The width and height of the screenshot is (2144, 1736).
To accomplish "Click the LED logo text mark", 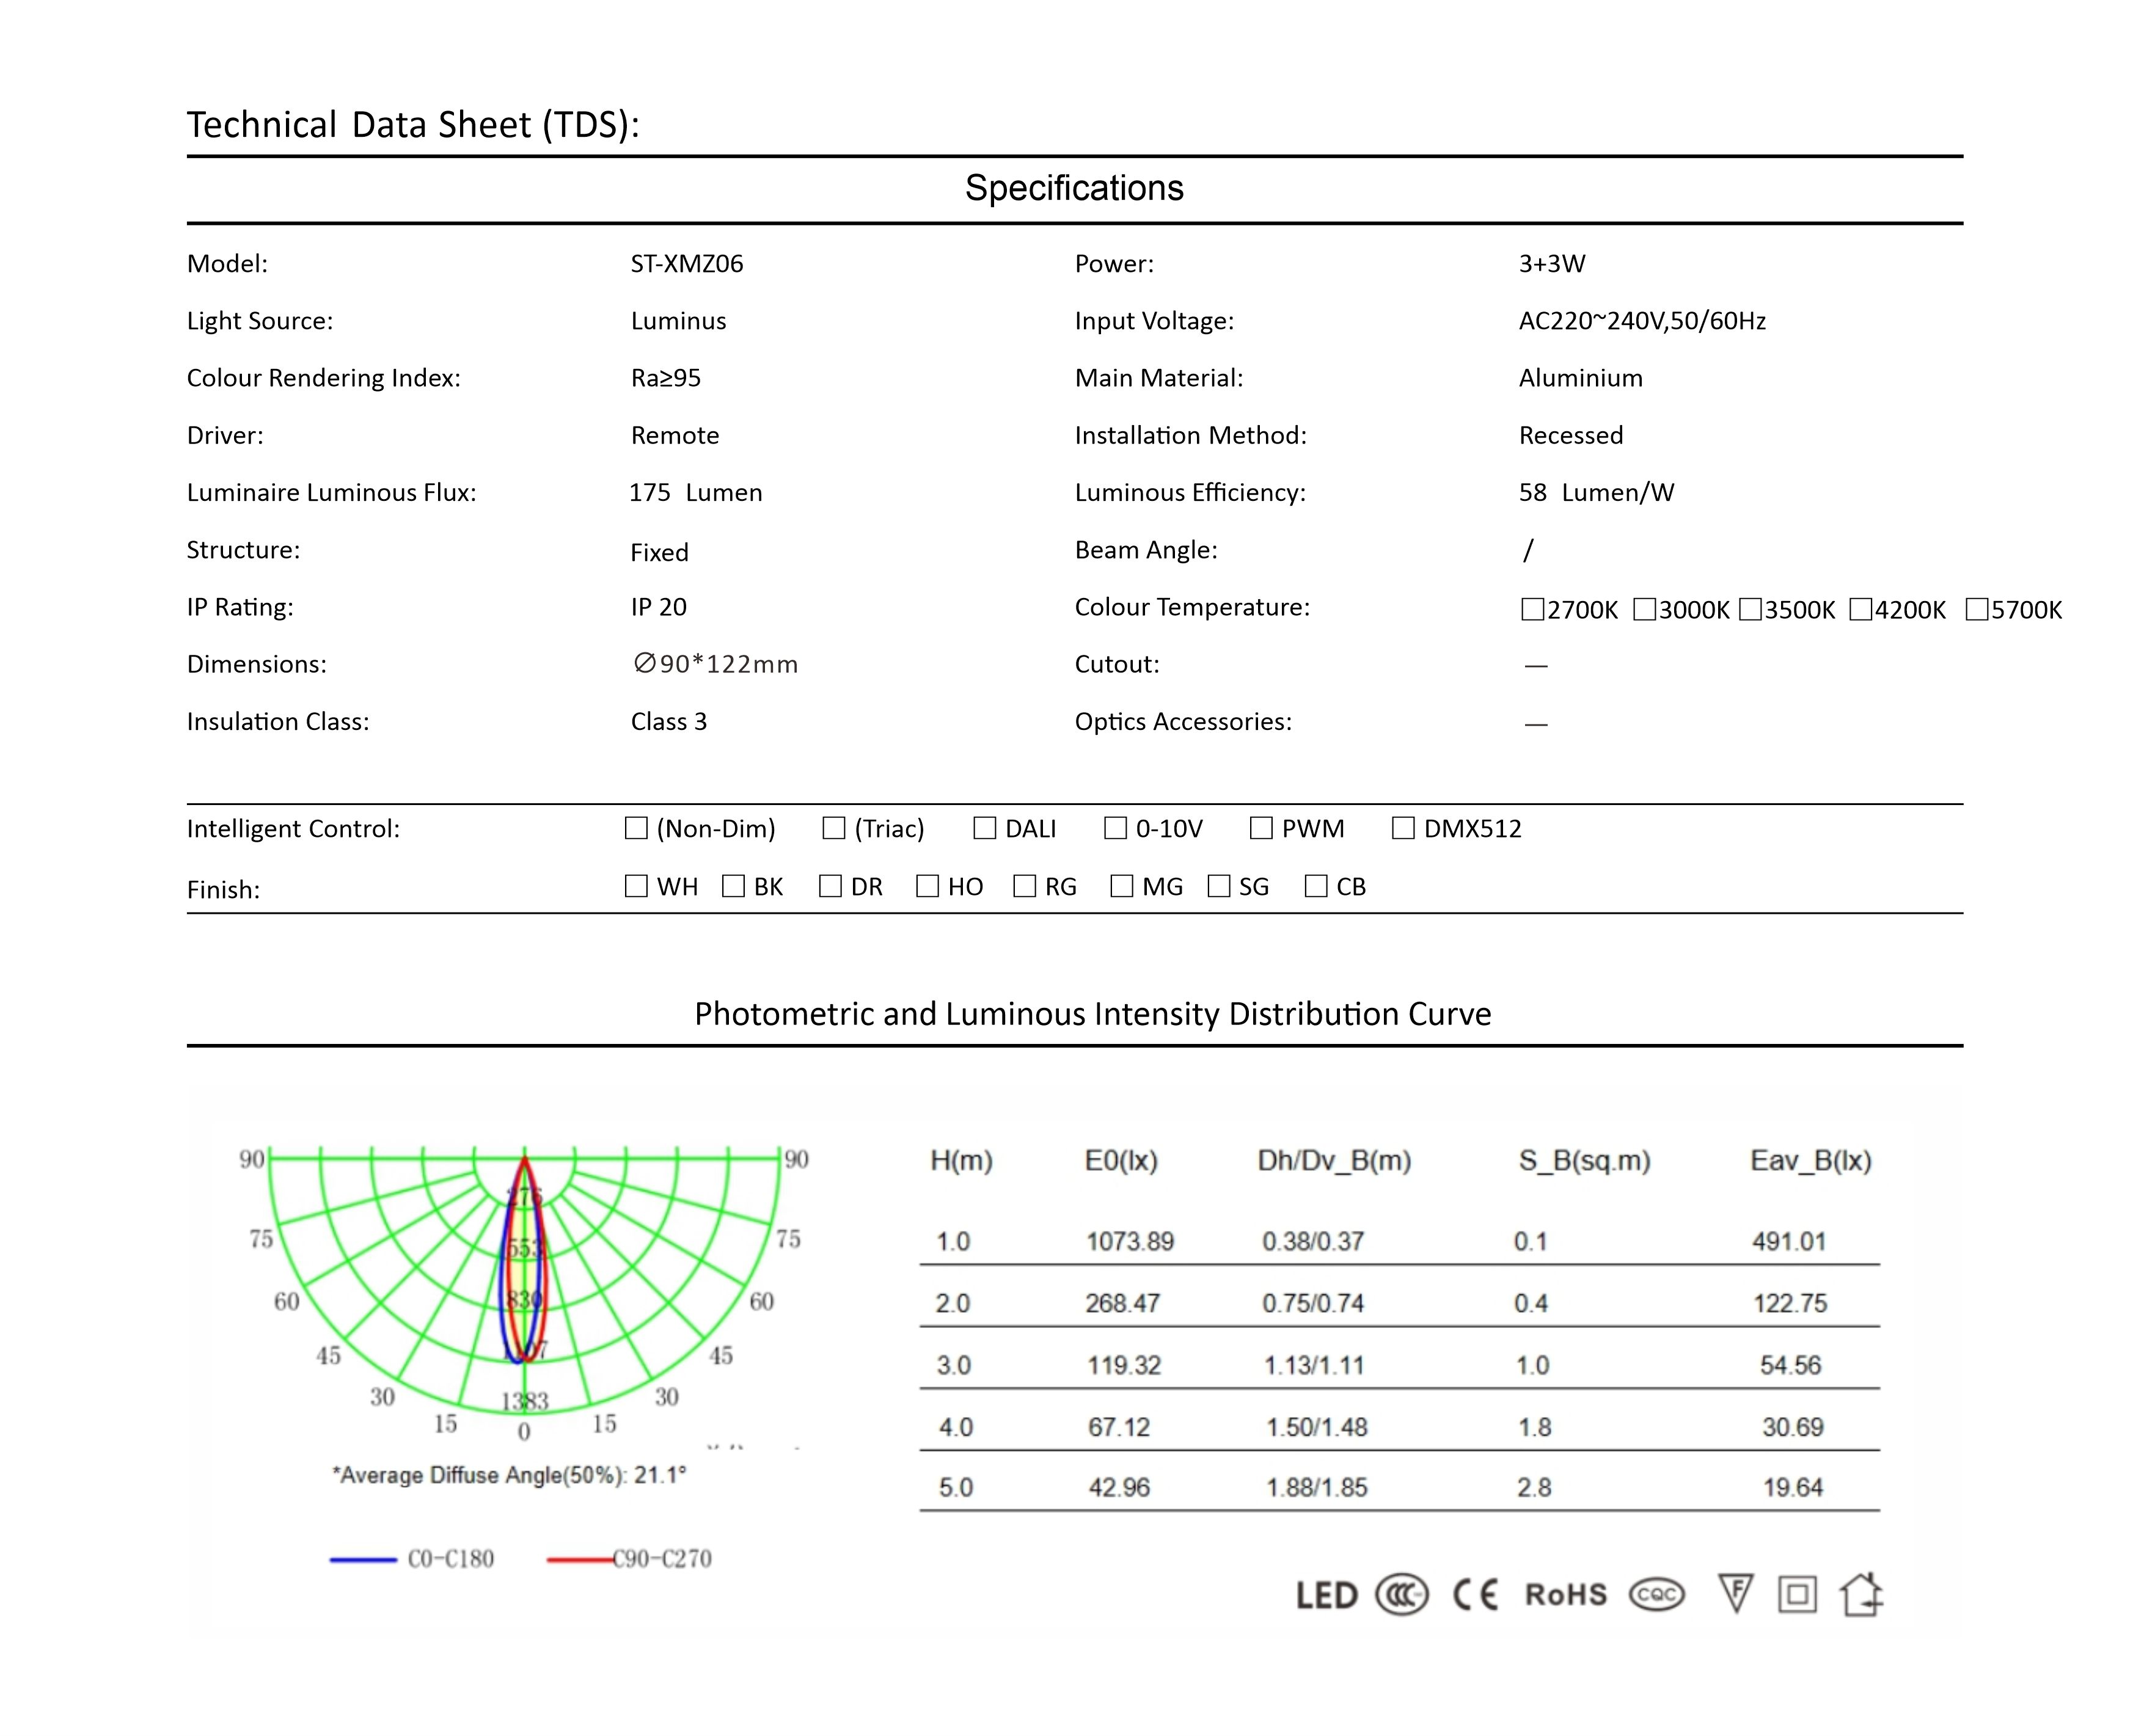I will [x=1326, y=1595].
